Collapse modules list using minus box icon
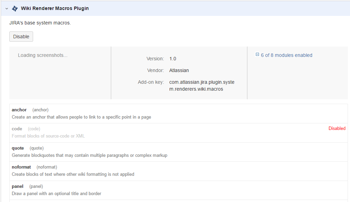Viewport: 350px width, 202px height. (x=257, y=54)
